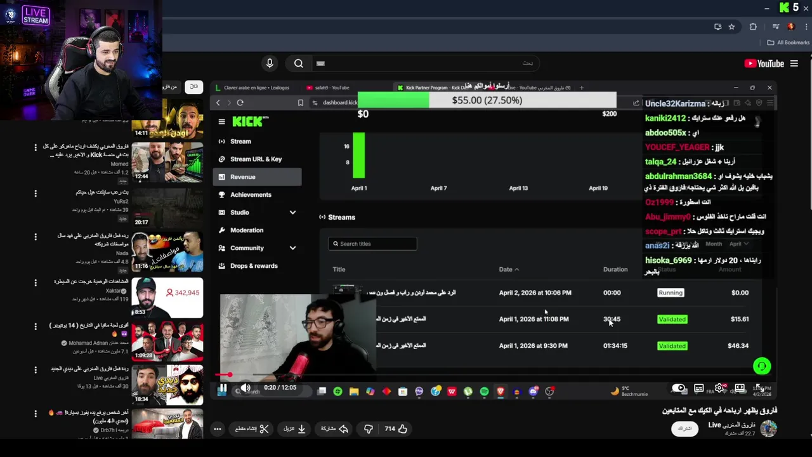Download the video with the download button
812x457 pixels.
[x=294, y=429]
